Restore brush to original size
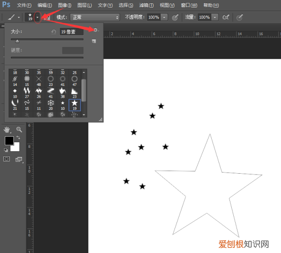The width and height of the screenshot is (281, 253). (x=54, y=32)
